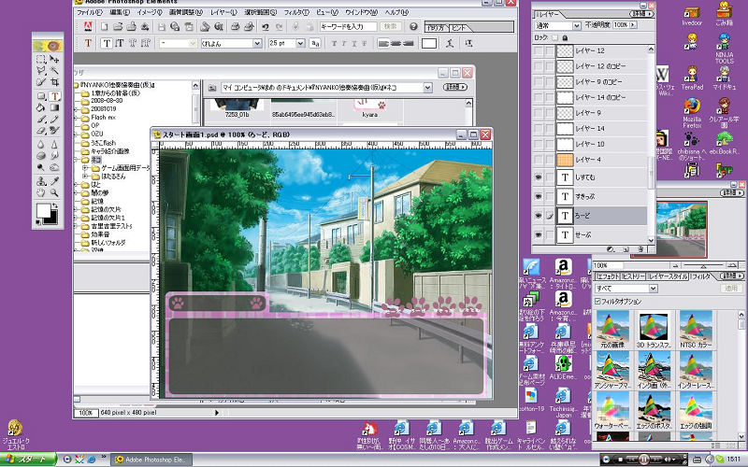
Task: Select the Move tool in toolbox
Action: pyautogui.click(x=54, y=60)
